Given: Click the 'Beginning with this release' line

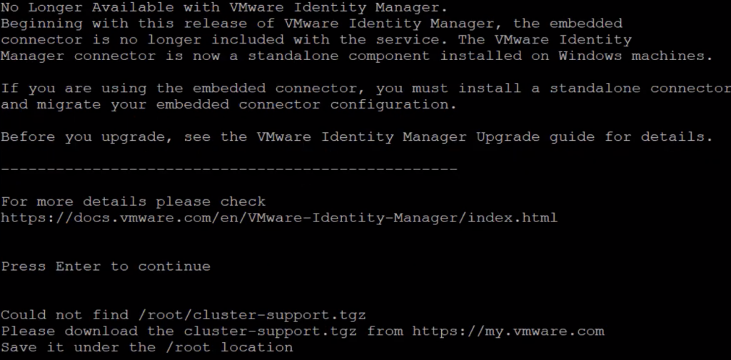Looking at the screenshot, I should click(x=311, y=24).
